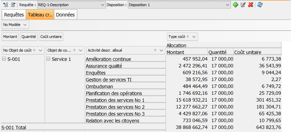Click unit cost cell 9 044,24
The width and height of the screenshot is (291, 132).
point(258,72)
